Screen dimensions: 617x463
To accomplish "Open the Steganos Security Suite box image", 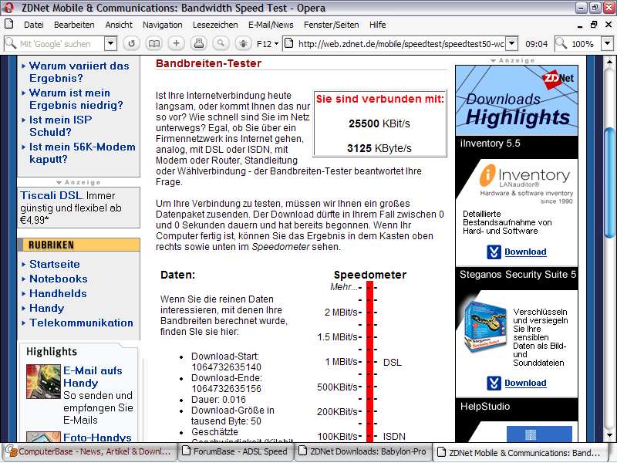I will [x=485, y=325].
